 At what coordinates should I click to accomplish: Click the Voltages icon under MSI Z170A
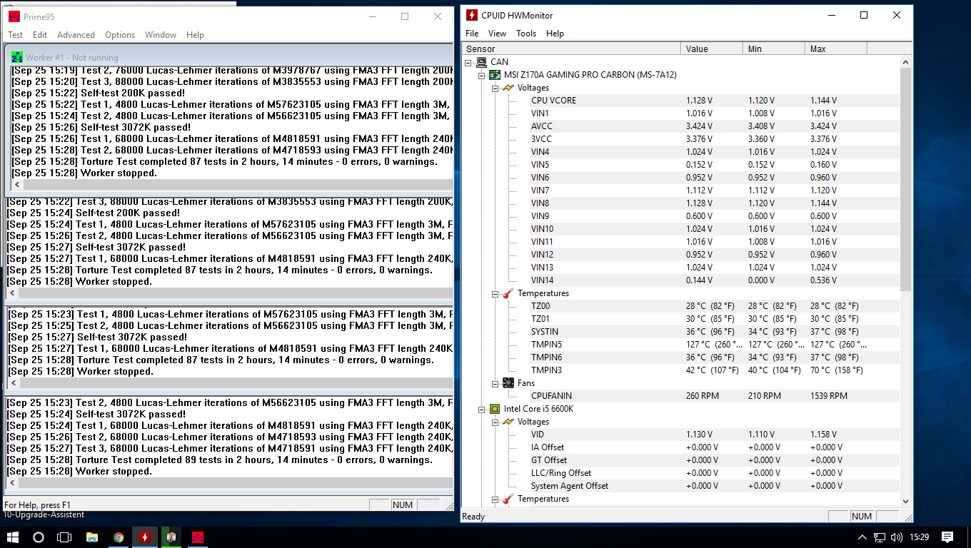(508, 88)
